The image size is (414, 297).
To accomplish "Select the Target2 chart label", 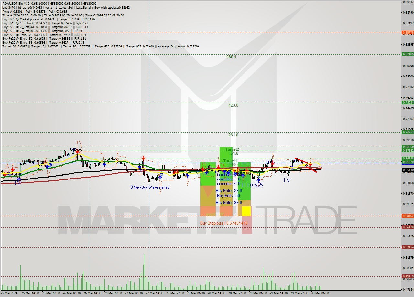I will click(x=232, y=149).
